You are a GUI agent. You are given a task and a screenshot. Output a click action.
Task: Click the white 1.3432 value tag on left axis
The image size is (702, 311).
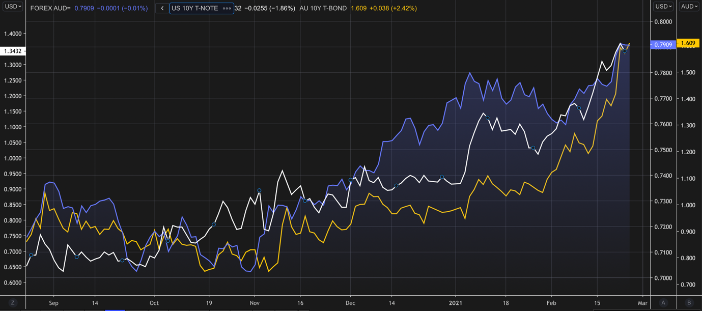point(12,51)
